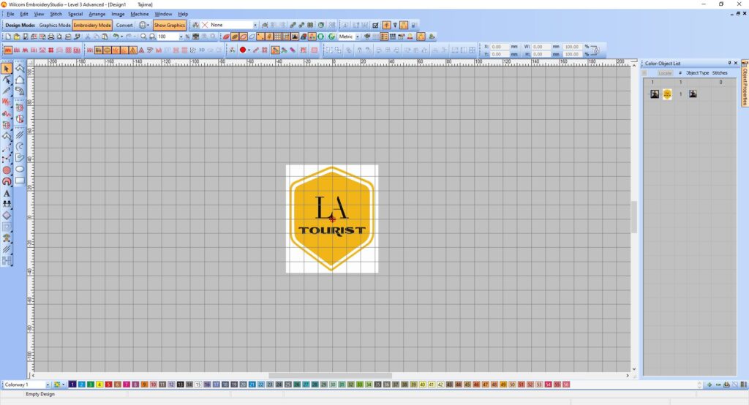The width and height of the screenshot is (749, 405).
Task: Click the Width W input field
Action: tap(541, 47)
